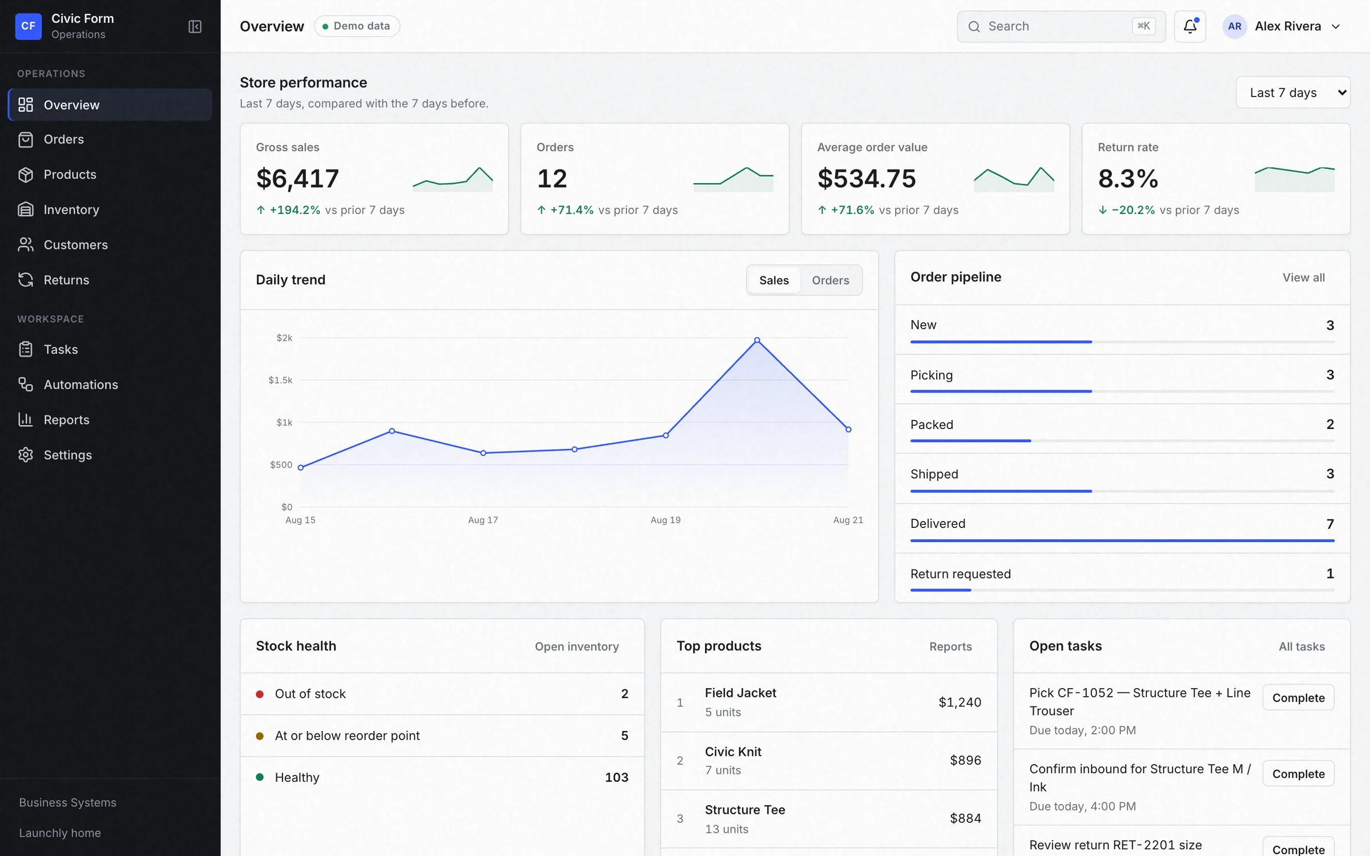Click the Return requested pipeline row

1122,578
